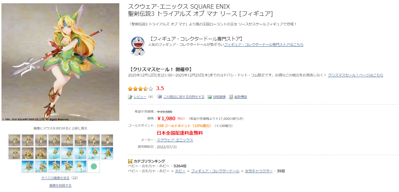
Task: Open 女性キャラクター category link
Action: point(259,171)
